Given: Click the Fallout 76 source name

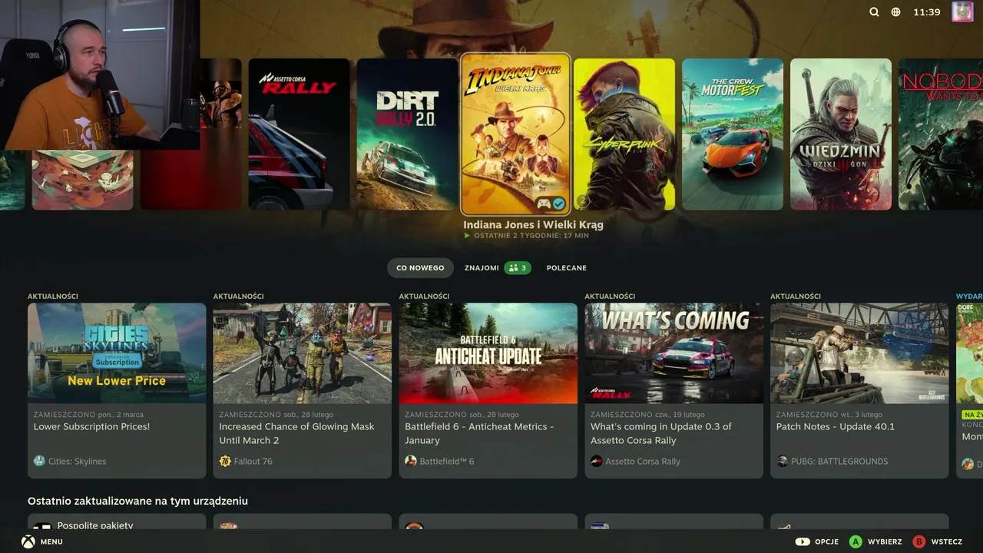Looking at the screenshot, I should 253,462.
